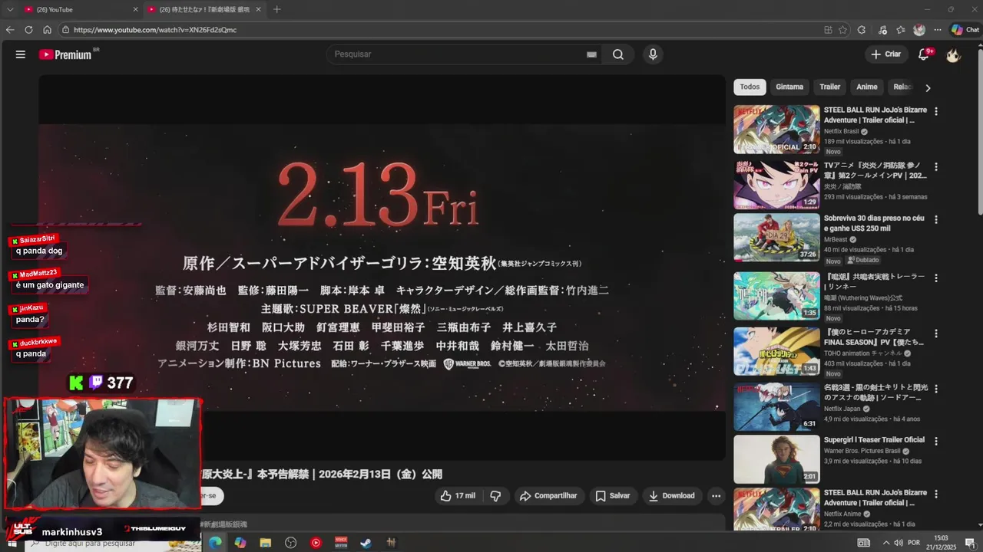Viewport: 983px width, 552px height.
Task: Select the Gintama filter chip
Action: pos(789,87)
